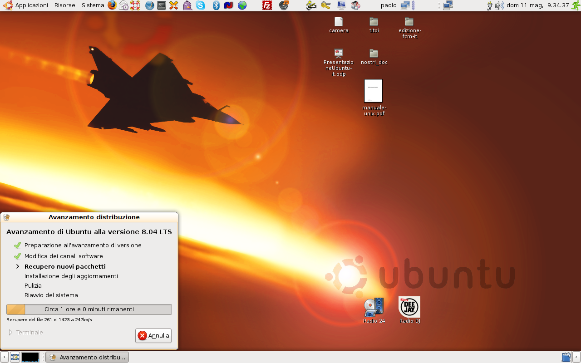
Task: Click the paolo user switcher
Action: coord(389,5)
